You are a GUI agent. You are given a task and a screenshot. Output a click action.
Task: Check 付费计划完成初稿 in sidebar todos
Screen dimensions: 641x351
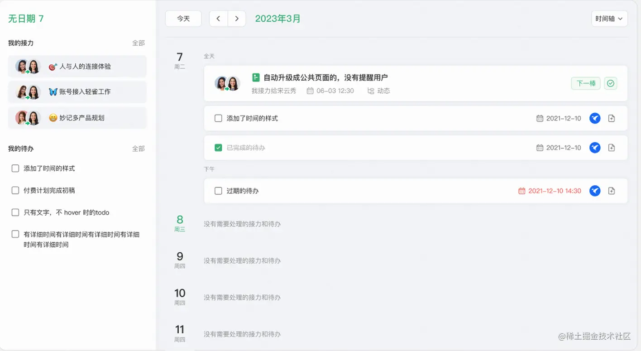[x=15, y=191]
